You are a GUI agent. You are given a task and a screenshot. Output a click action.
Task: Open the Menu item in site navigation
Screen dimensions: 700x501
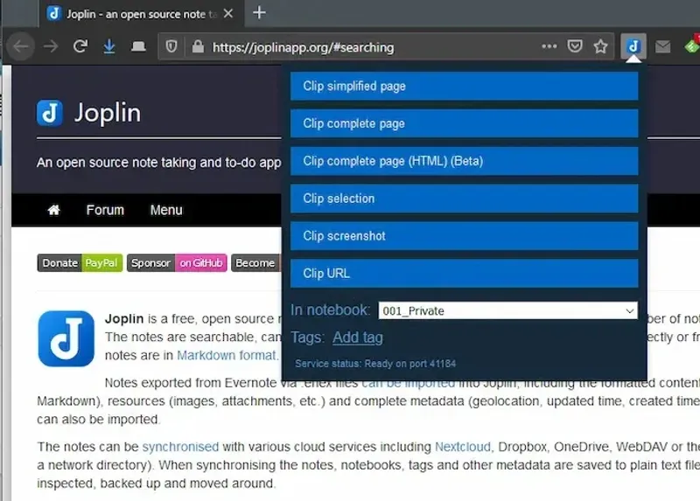[165, 210]
